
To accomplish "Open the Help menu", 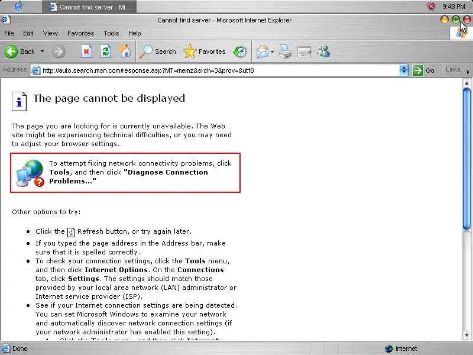I will click(135, 33).
